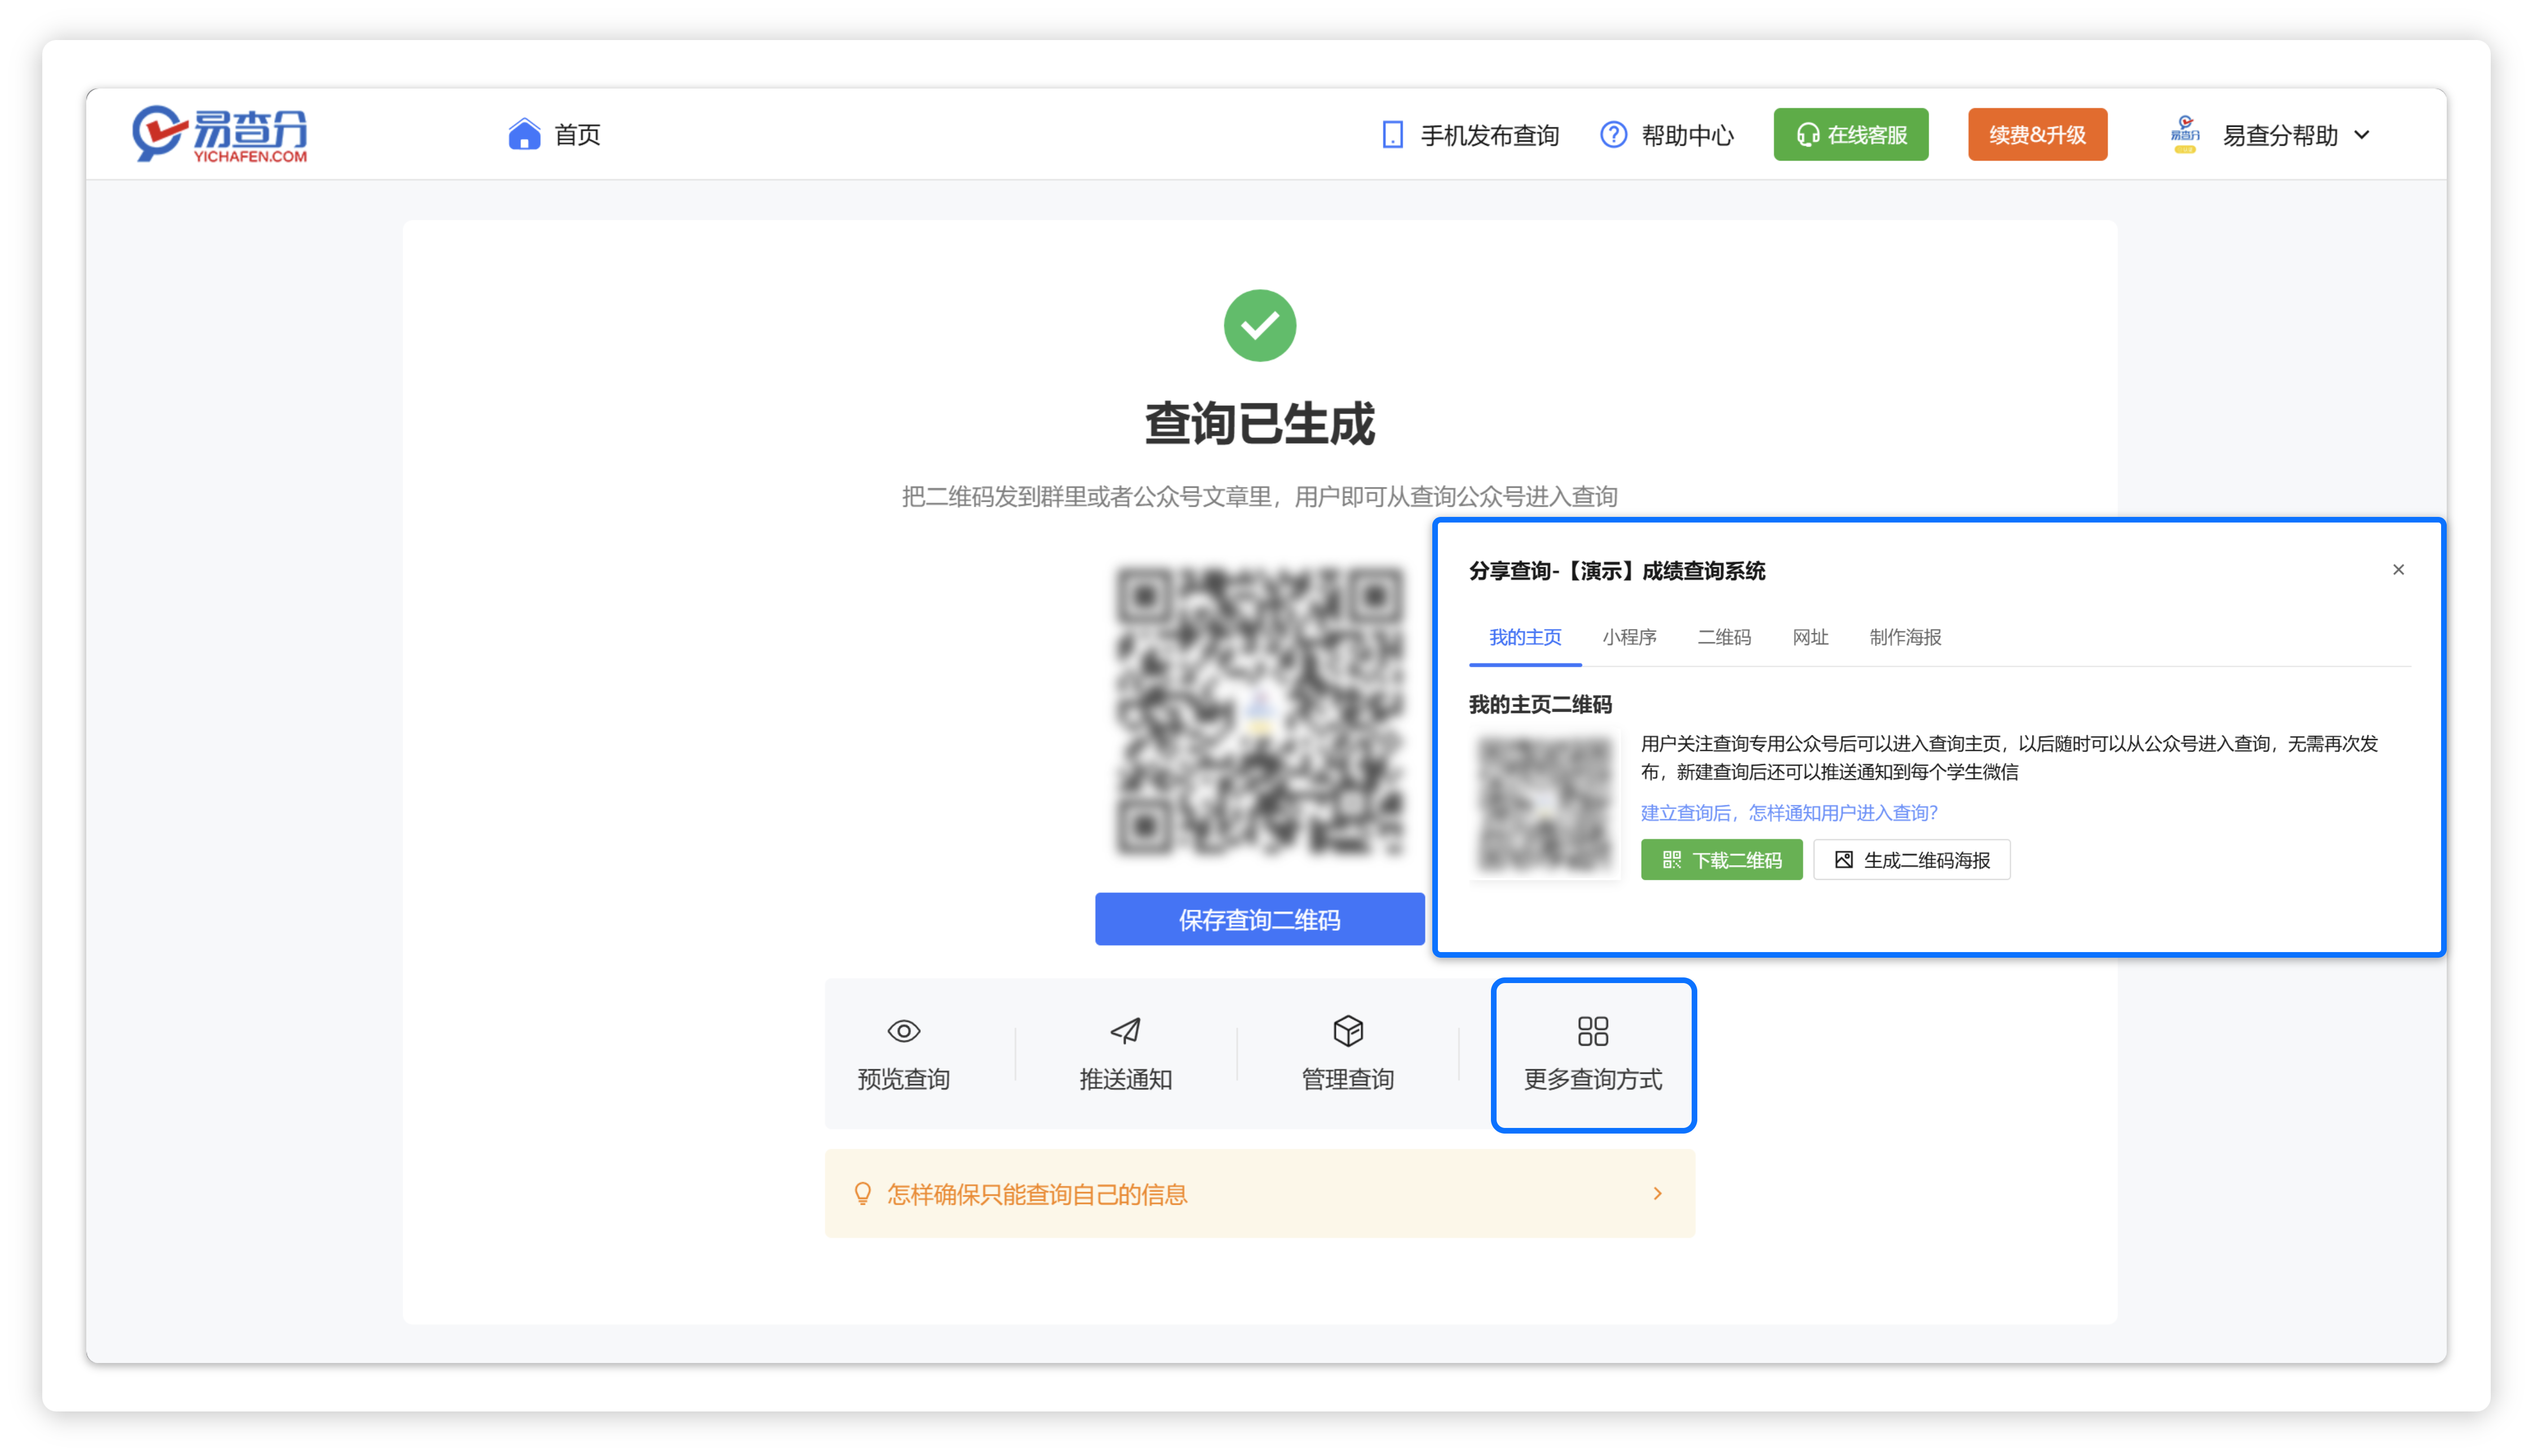Click the QR icon inside 下载二维码

[1671, 860]
